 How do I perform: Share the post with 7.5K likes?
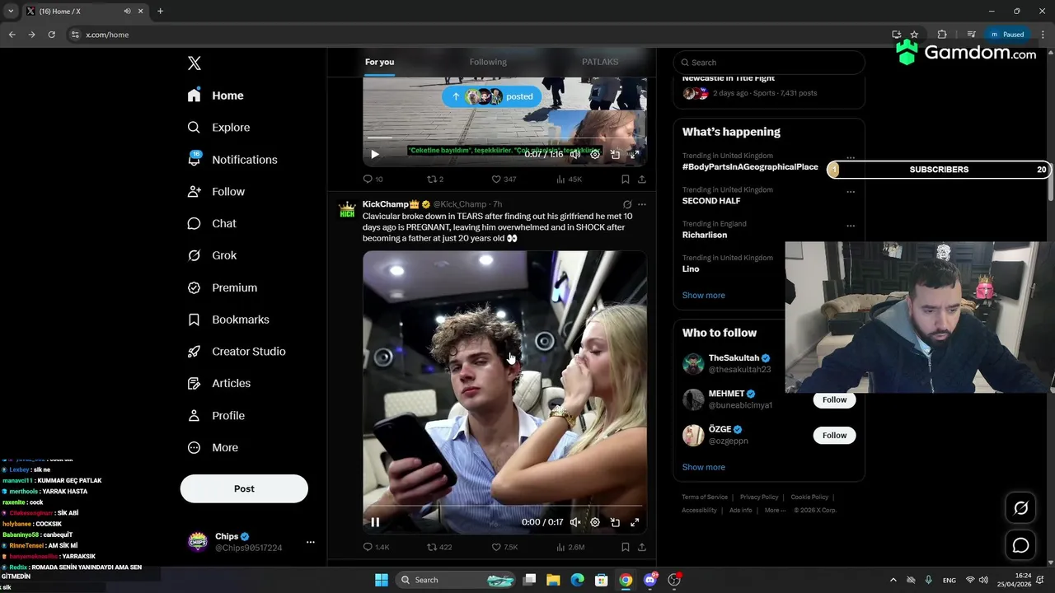coord(641,547)
